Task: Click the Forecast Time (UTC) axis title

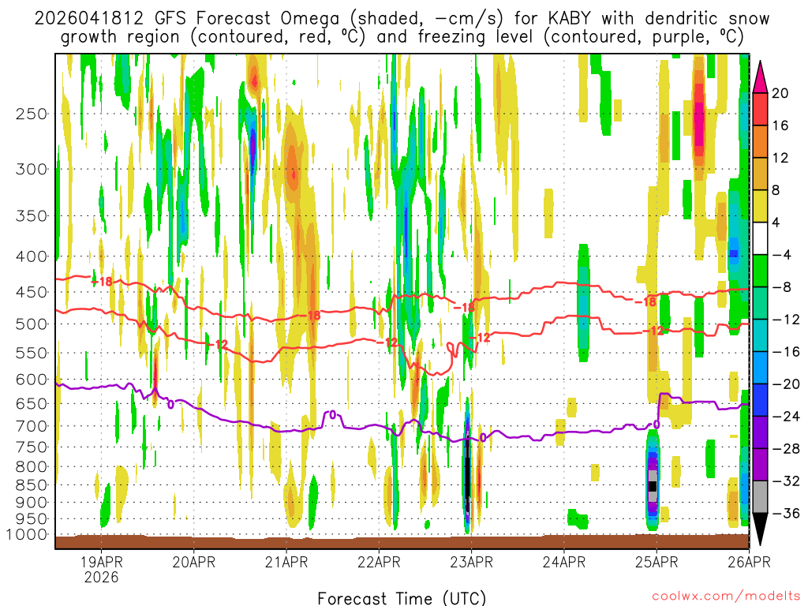Action: point(402,598)
